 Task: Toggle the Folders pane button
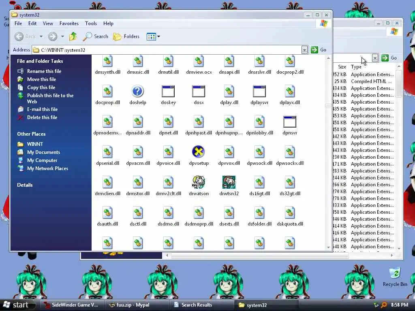(x=126, y=36)
